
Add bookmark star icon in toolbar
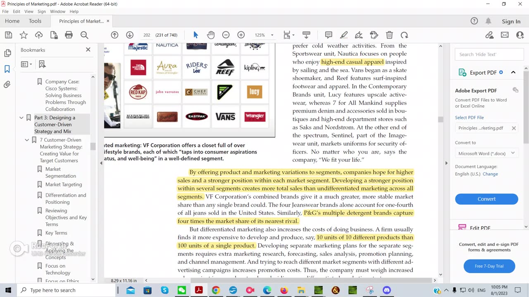coord(24,35)
